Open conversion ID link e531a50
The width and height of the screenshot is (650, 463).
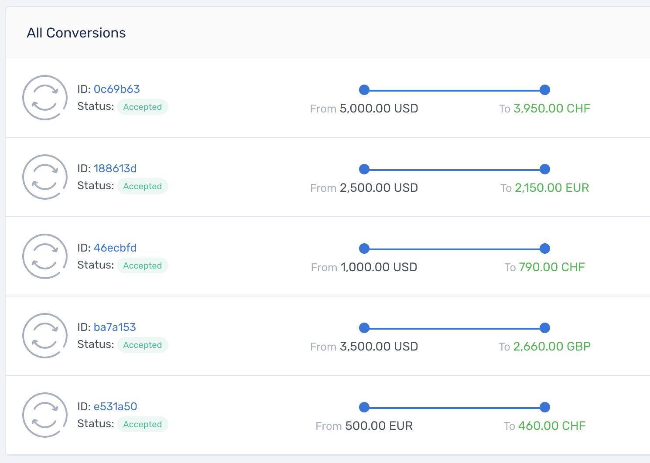(x=115, y=406)
